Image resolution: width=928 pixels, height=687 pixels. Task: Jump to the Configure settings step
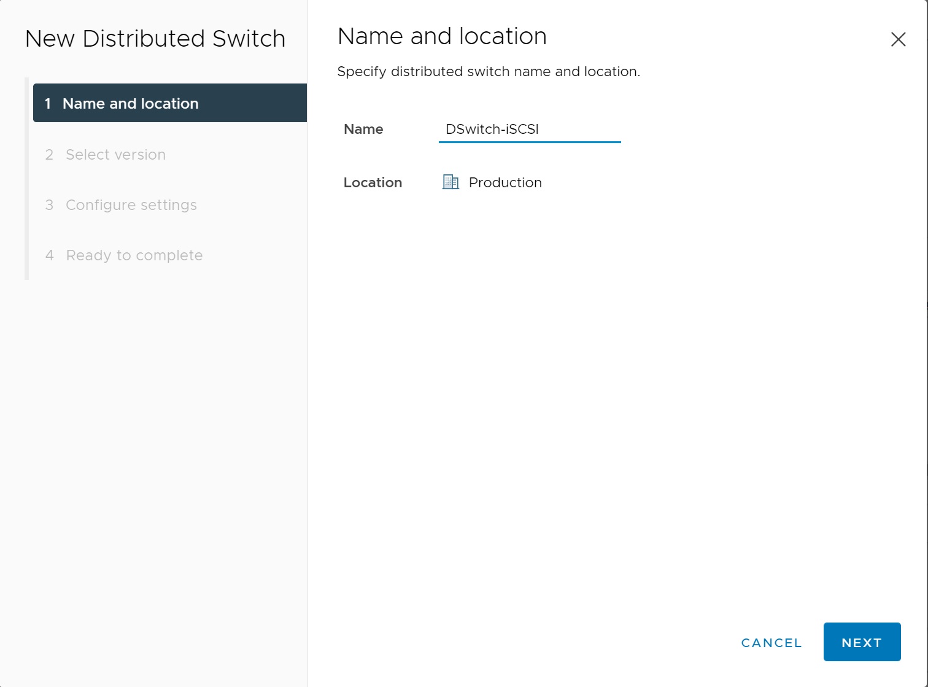(x=131, y=205)
